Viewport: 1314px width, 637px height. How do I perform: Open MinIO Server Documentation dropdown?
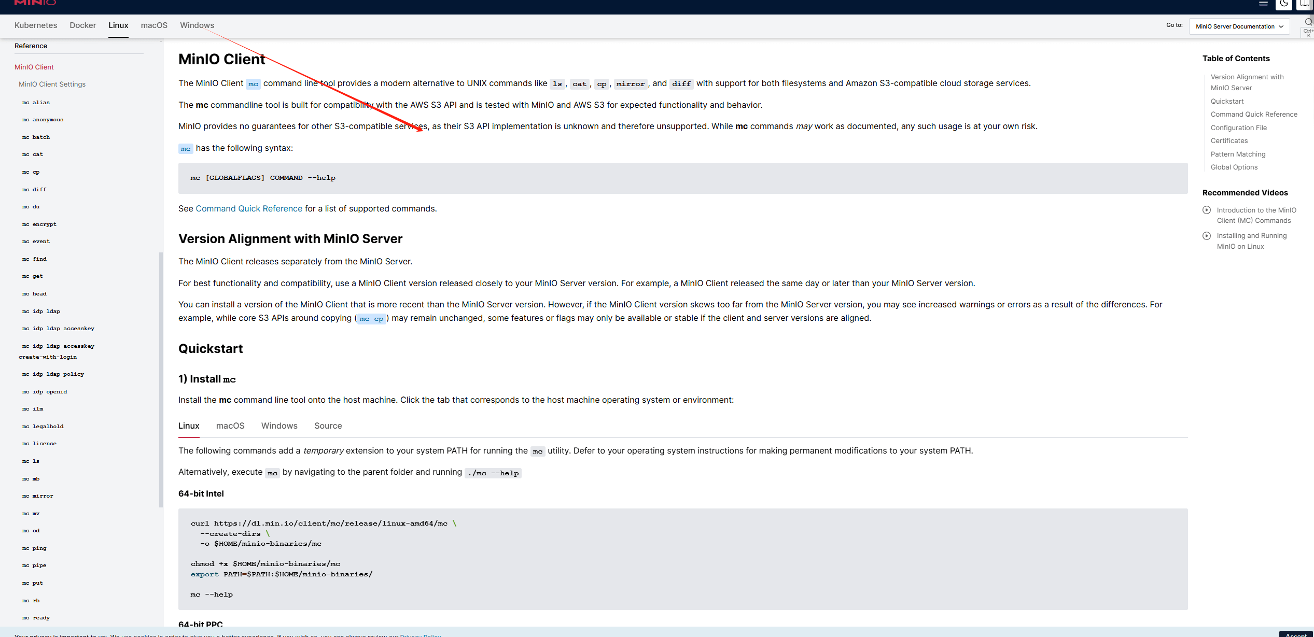click(1239, 26)
